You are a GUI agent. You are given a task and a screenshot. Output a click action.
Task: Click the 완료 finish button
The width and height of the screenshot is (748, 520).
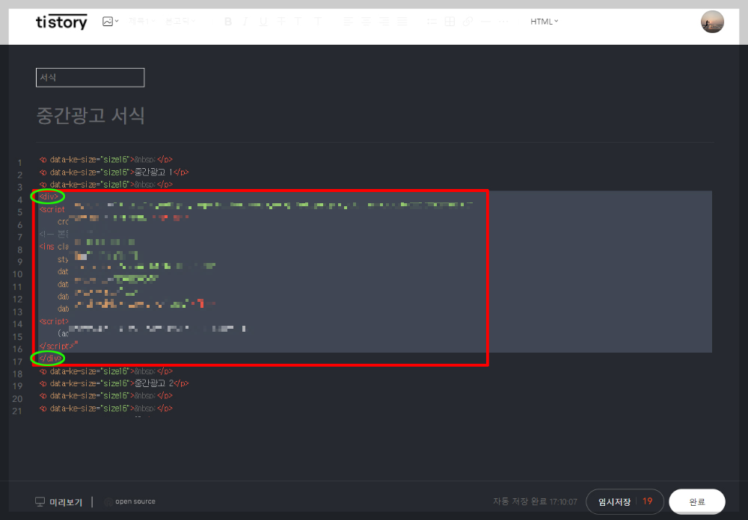click(697, 501)
